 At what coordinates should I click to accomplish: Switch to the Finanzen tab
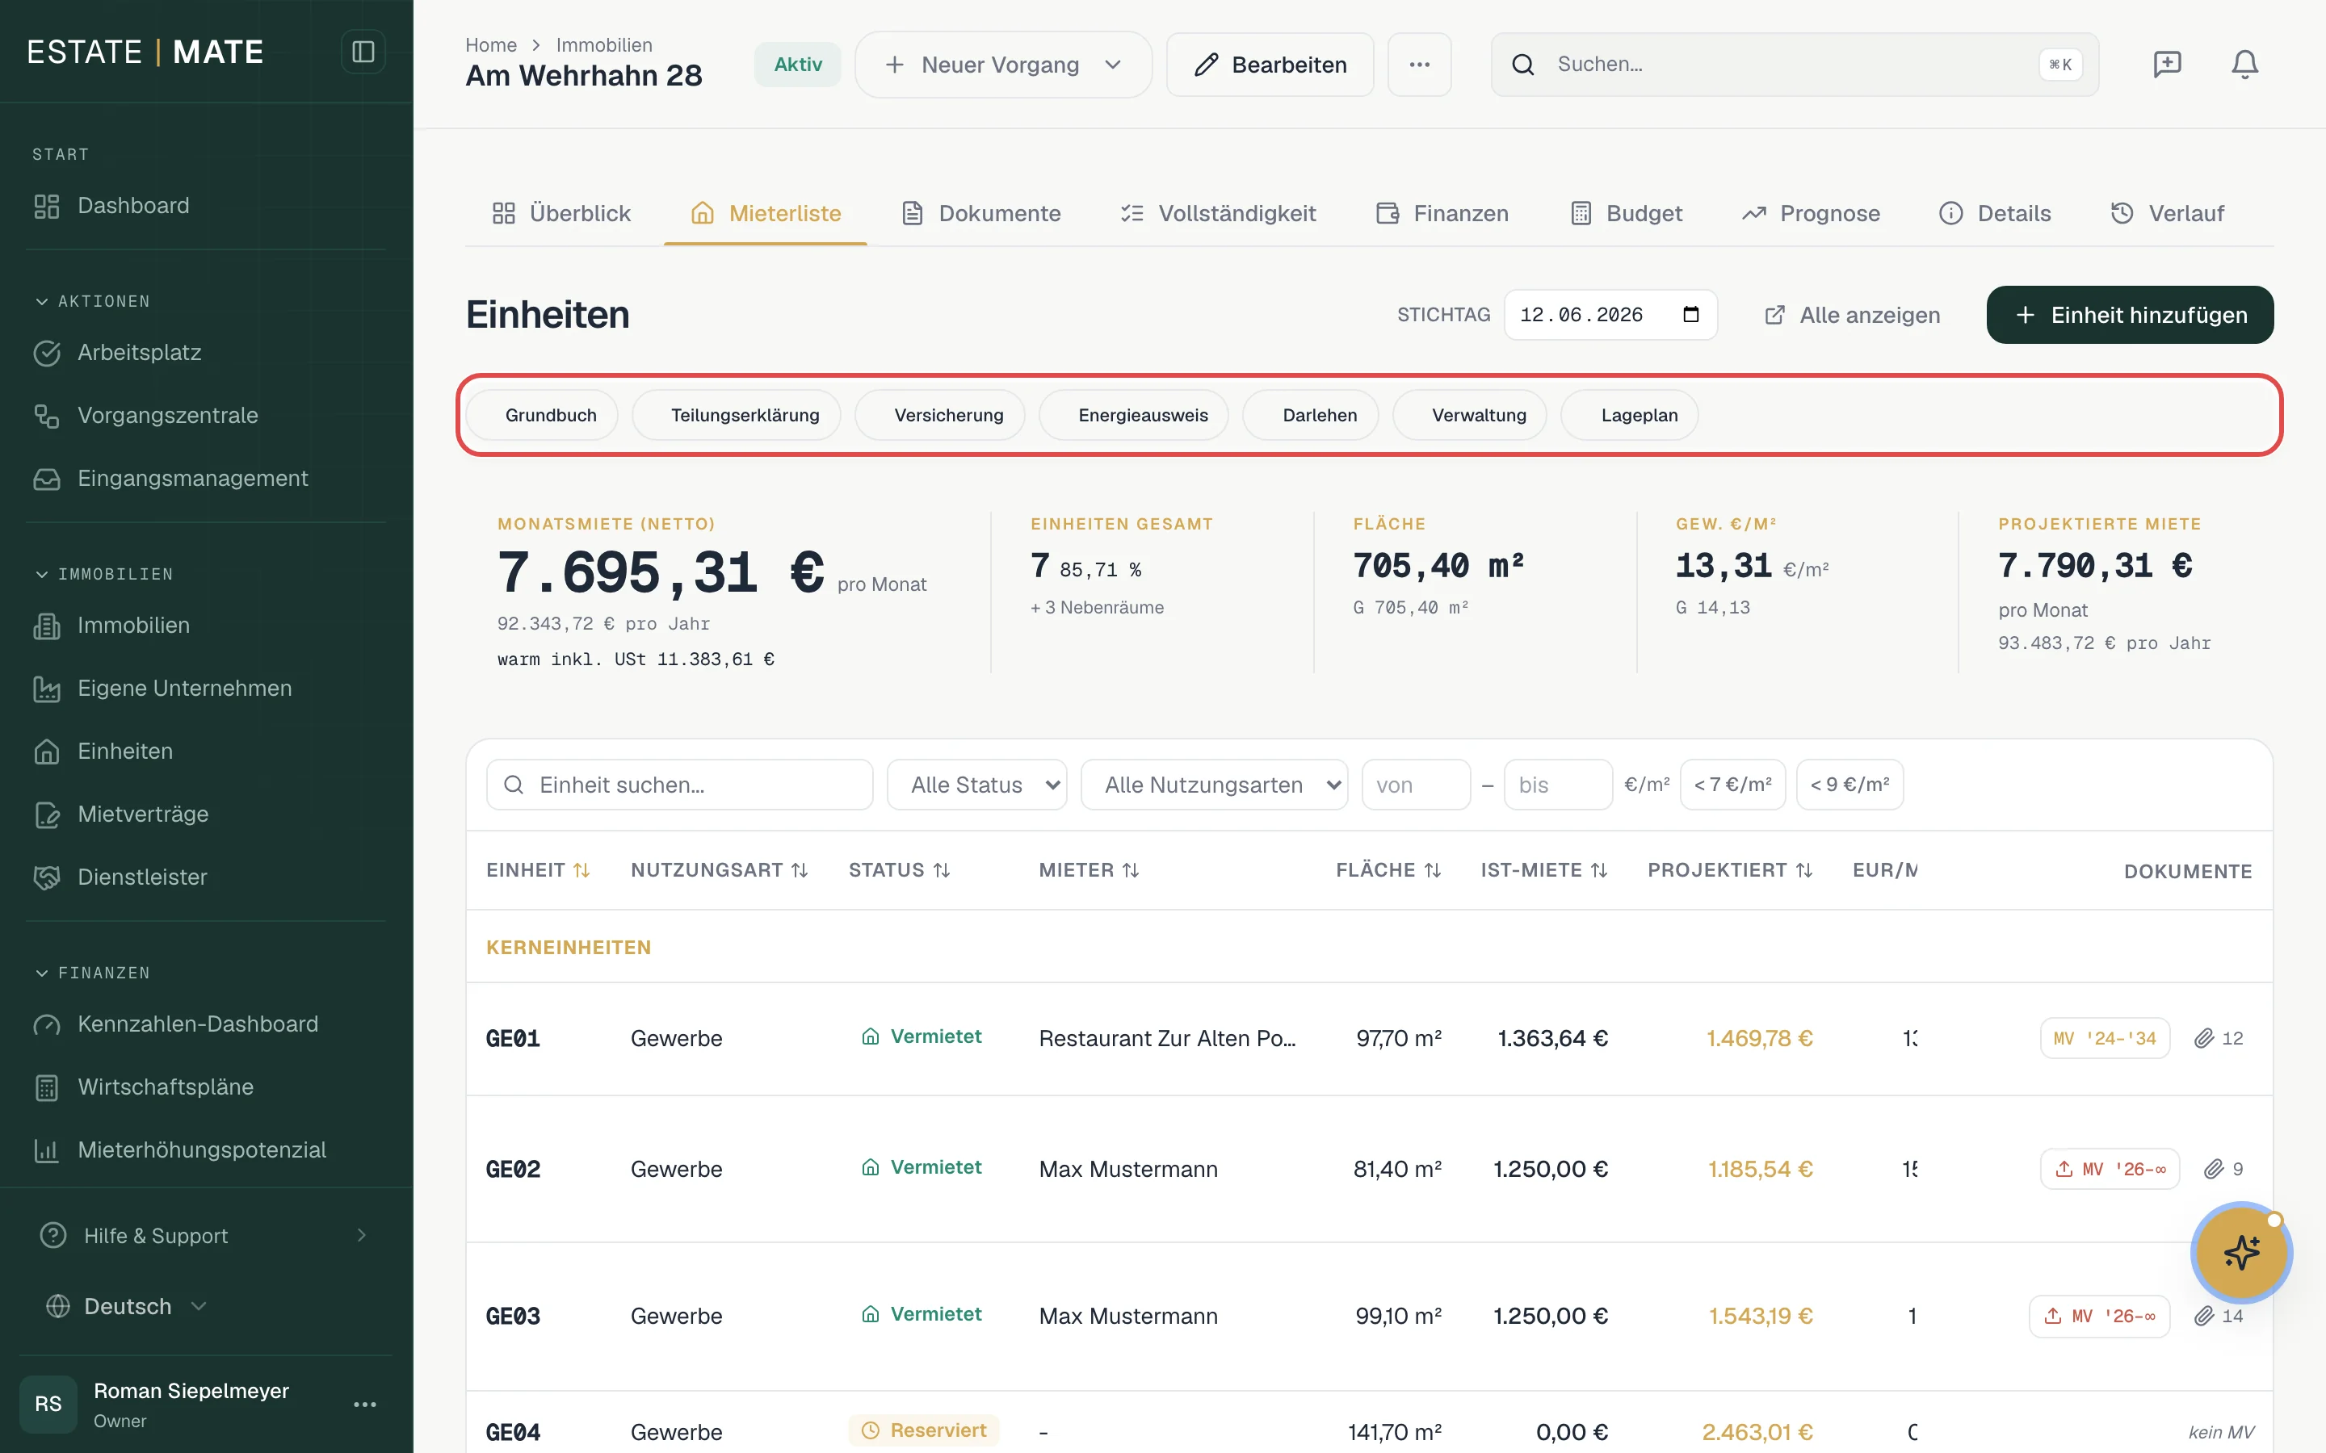click(x=1442, y=213)
